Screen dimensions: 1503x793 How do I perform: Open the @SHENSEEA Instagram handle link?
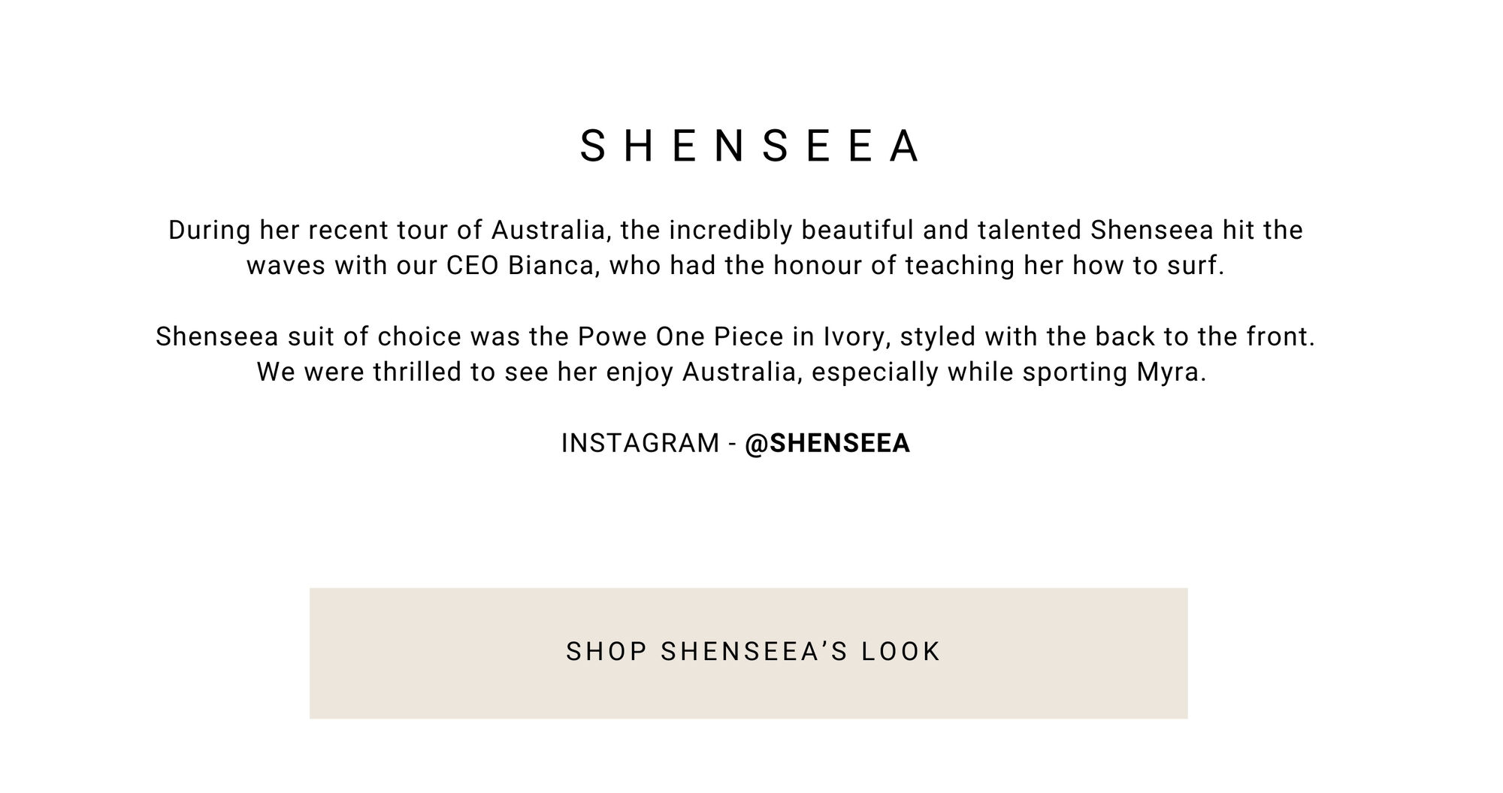pos(827,443)
